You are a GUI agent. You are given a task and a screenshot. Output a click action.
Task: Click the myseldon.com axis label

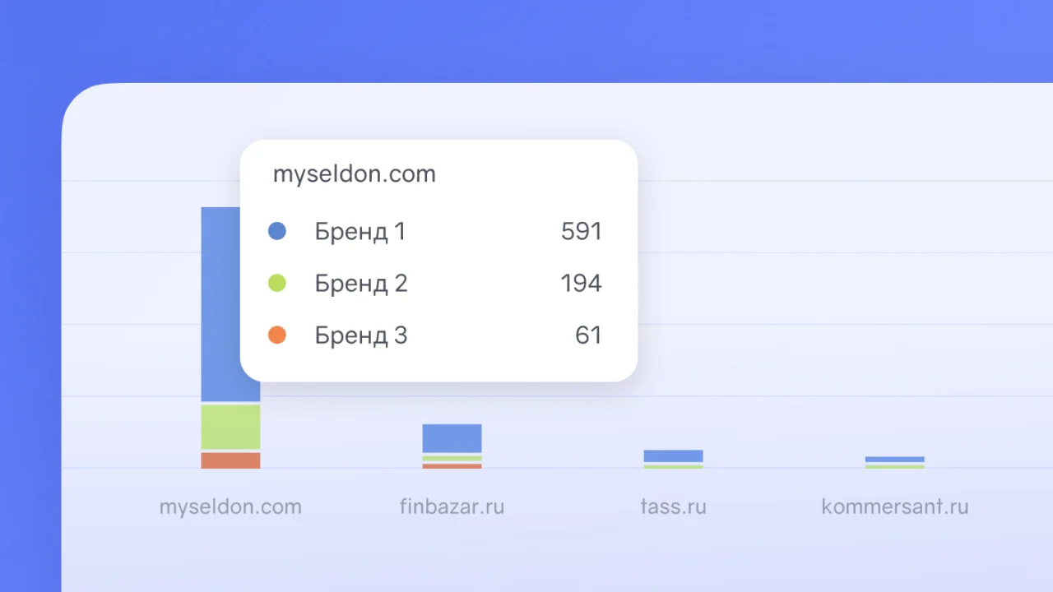tap(230, 506)
